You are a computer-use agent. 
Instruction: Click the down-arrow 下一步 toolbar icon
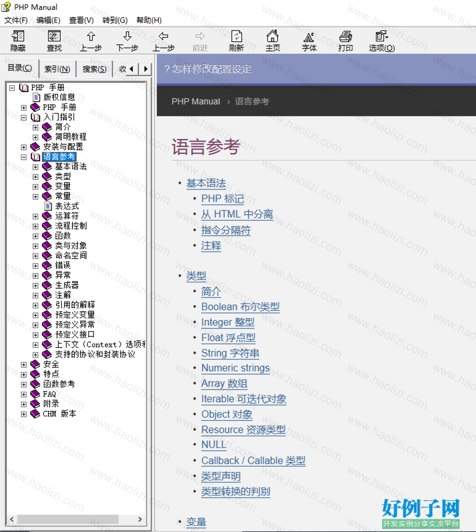pyautogui.click(x=127, y=36)
